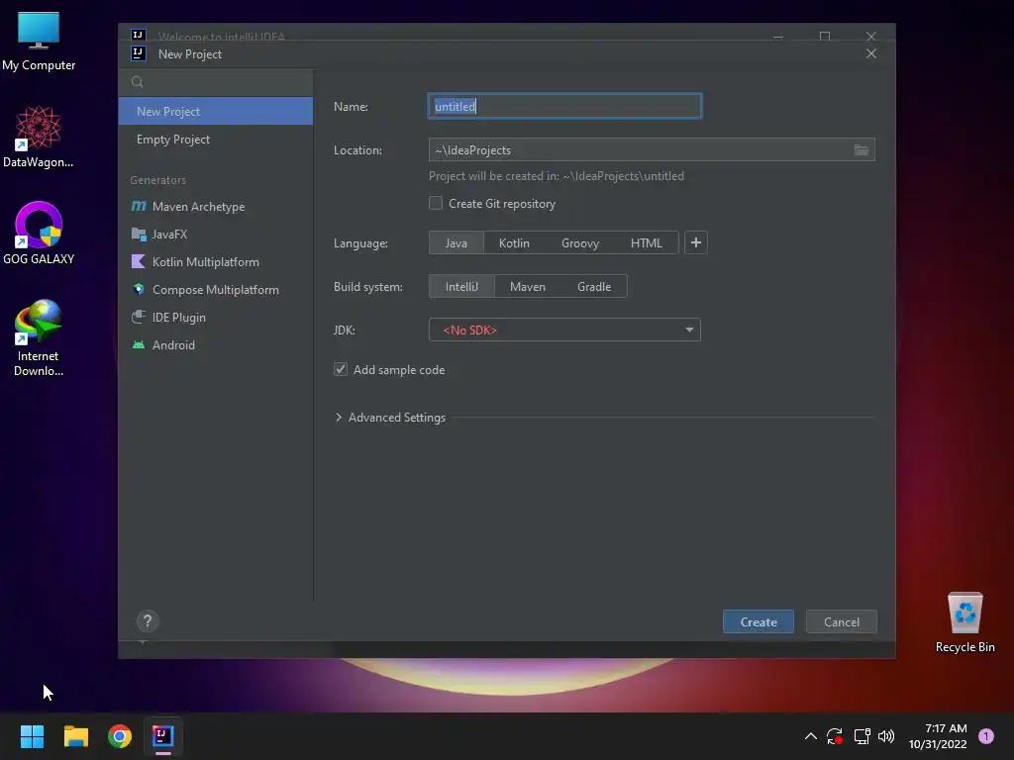
Task: Open File Explorer from taskbar
Action: (x=75, y=736)
